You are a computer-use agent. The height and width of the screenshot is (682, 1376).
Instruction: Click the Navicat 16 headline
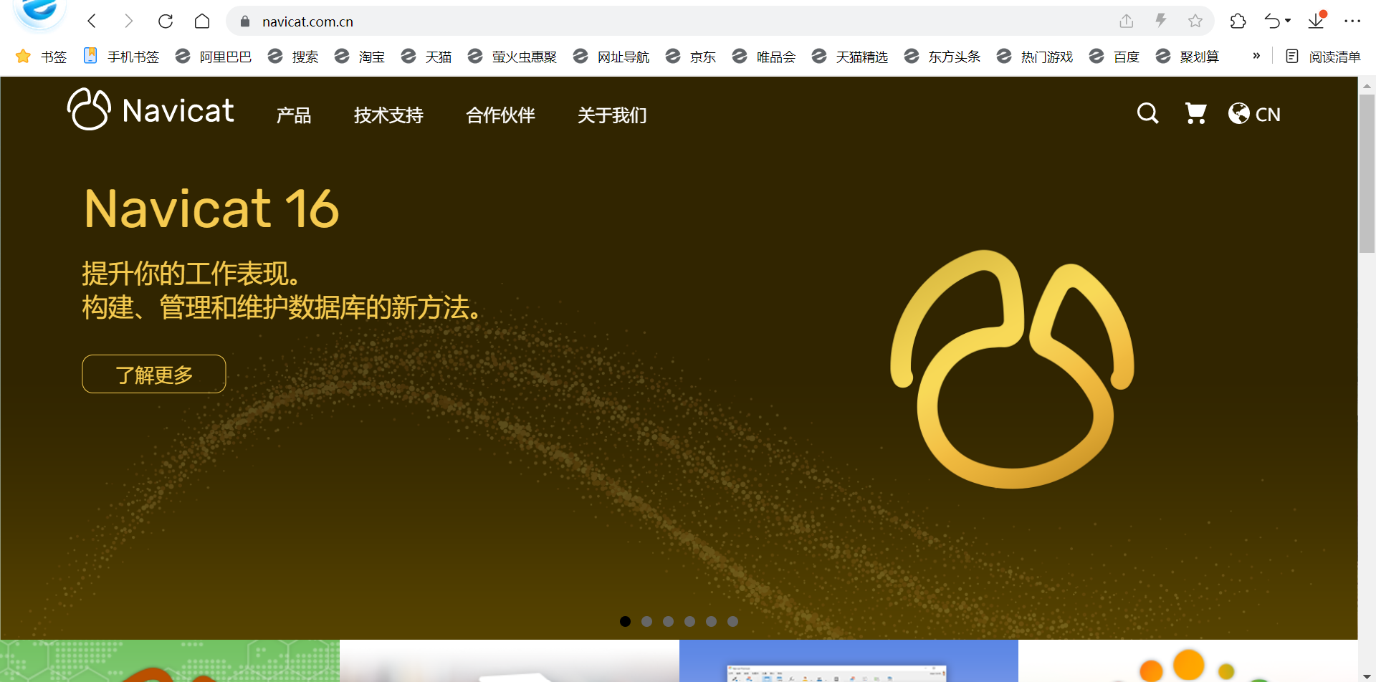[211, 208]
